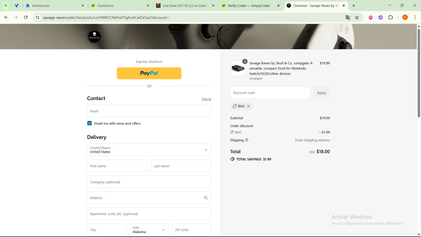
Task: Uncheck Email me with news and offers
Action: pos(90,123)
